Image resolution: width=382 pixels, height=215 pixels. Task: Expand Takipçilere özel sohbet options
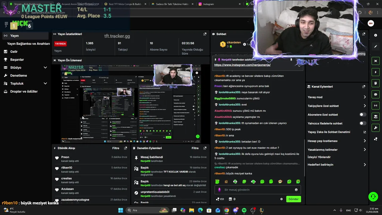[365, 106]
